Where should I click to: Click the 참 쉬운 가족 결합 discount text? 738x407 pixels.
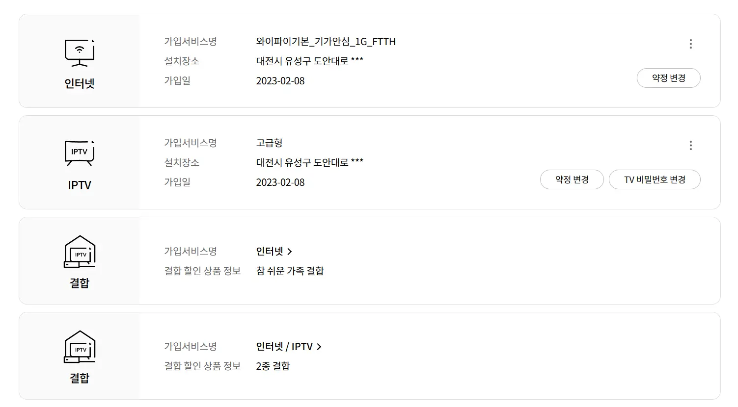[290, 271]
